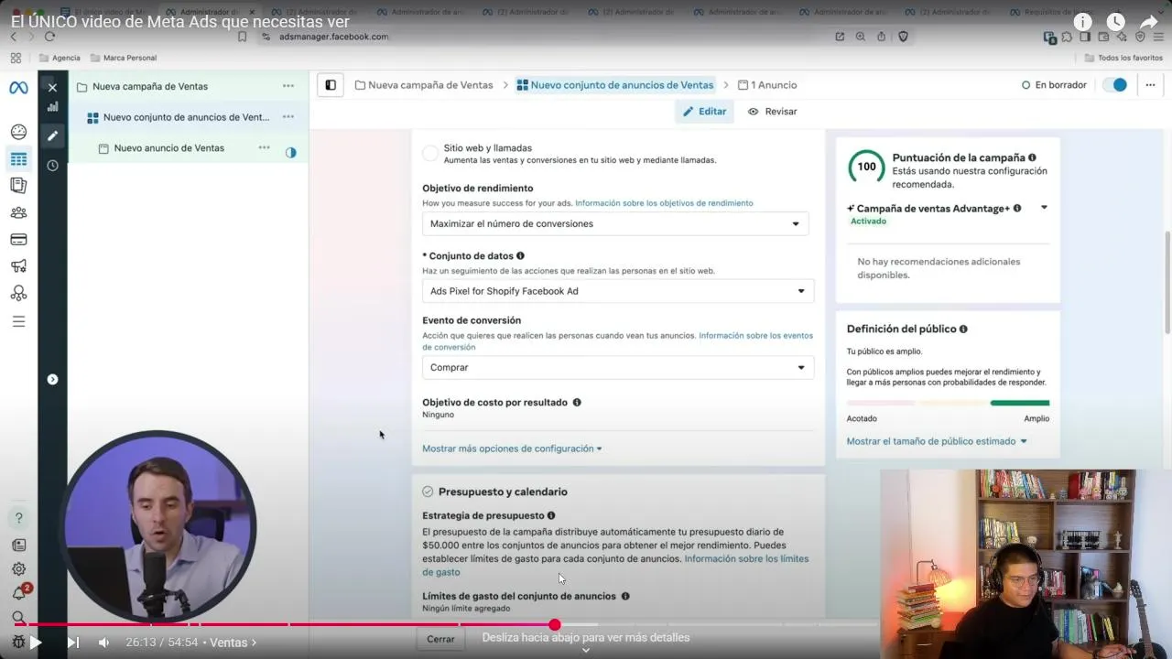Open the Agencia bookmarks folder

[59, 58]
